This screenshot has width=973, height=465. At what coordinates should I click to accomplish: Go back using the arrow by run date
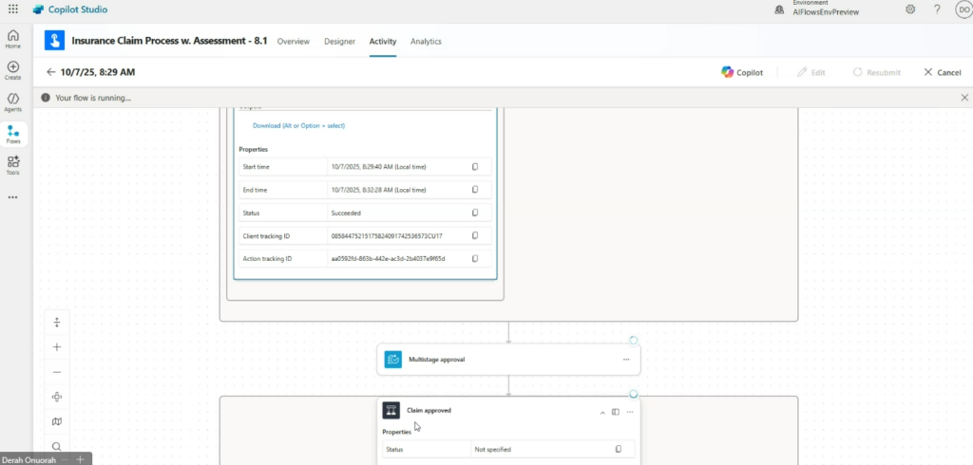(x=50, y=72)
